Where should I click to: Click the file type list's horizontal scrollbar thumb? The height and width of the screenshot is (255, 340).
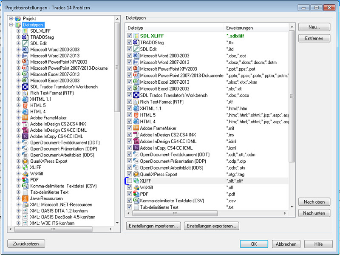[175, 213]
